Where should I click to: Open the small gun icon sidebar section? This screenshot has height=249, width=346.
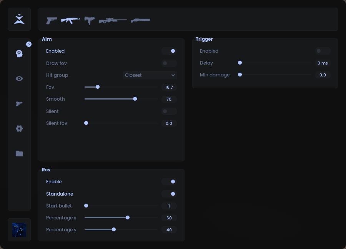coord(19,103)
